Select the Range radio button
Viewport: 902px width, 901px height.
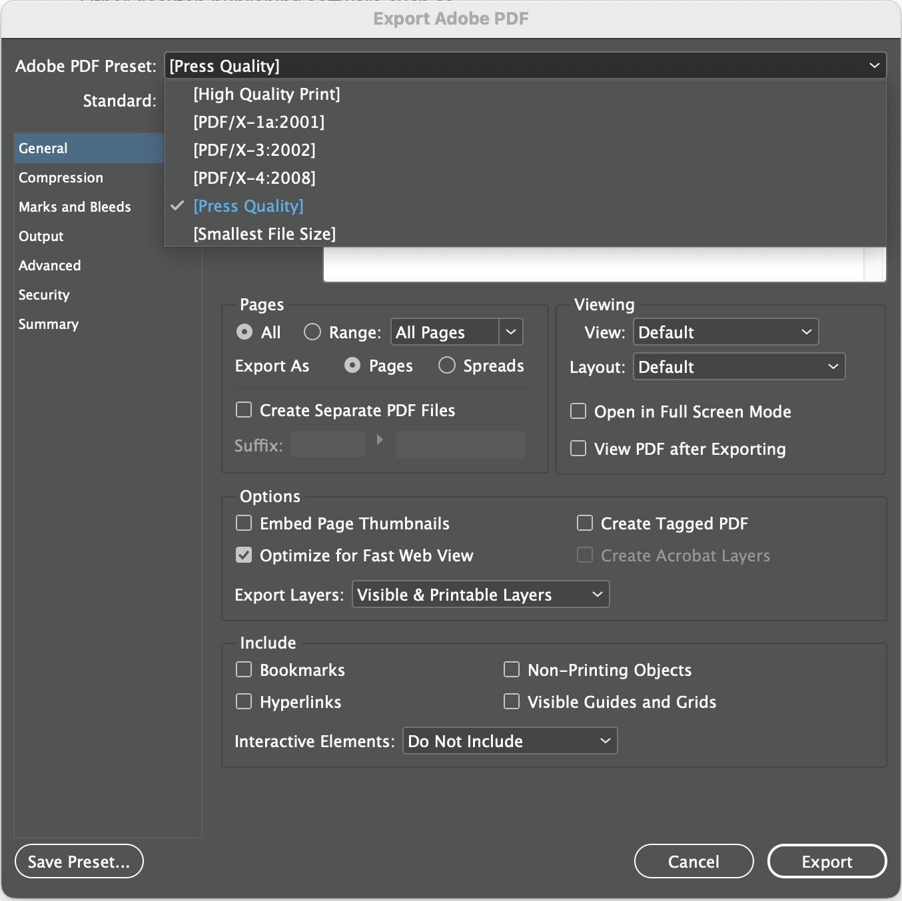tap(312, 332)
